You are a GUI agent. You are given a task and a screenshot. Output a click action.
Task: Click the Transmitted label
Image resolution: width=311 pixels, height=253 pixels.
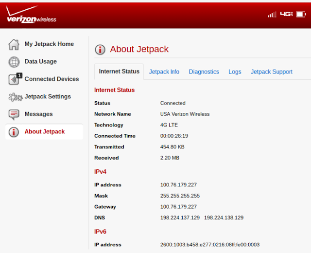pos(109,147)
